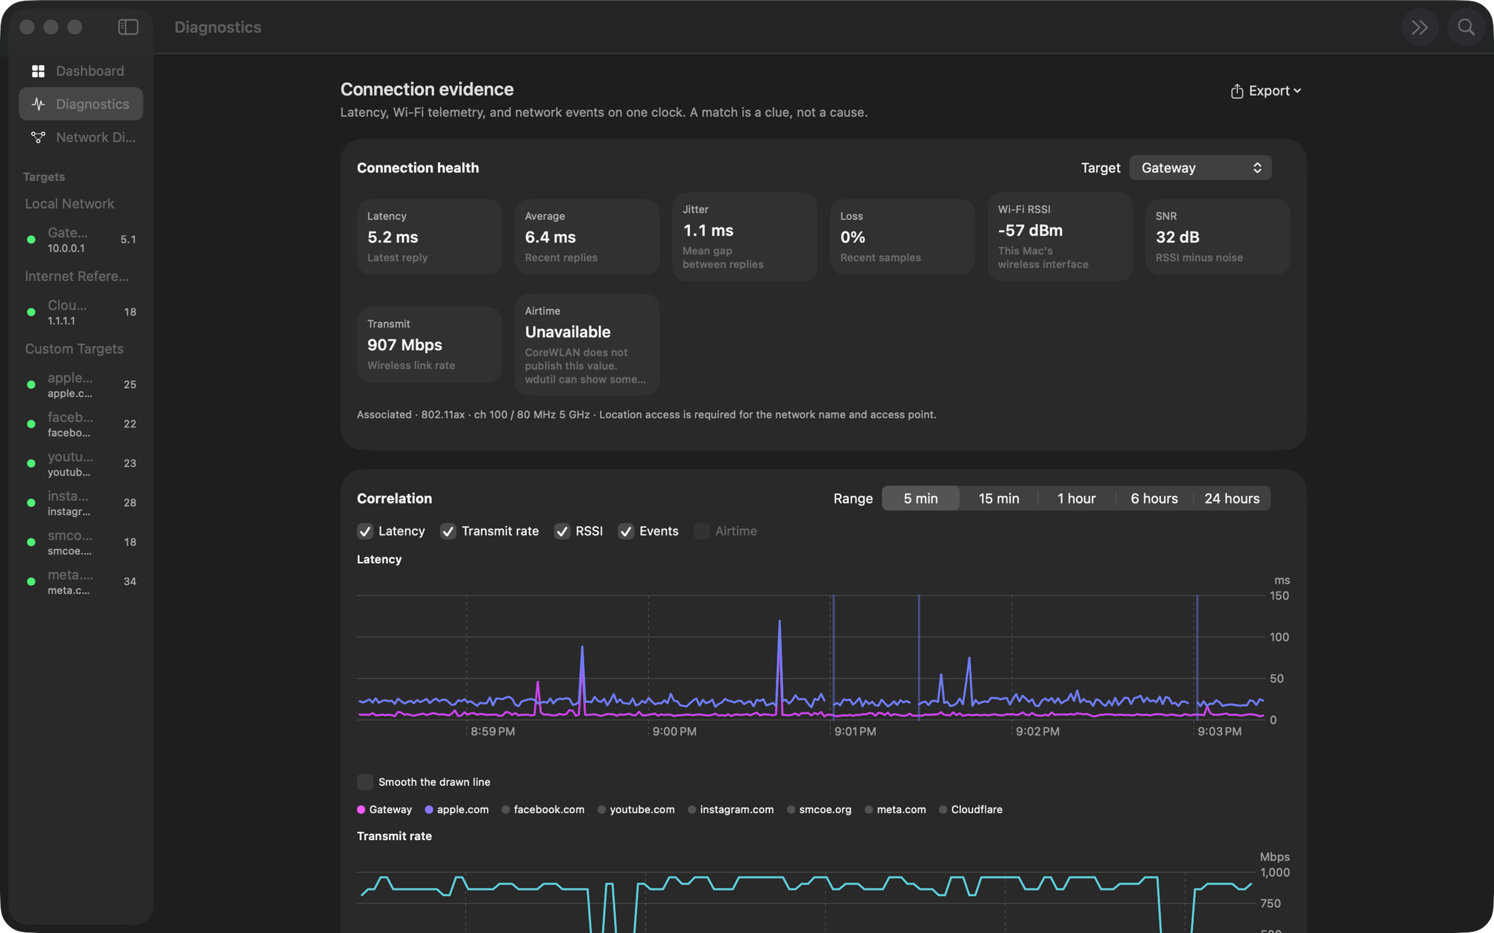This screenshot has width=1494, height=933.
Task: Toggle the Gateway legend color dot
Action: [361, 810]
